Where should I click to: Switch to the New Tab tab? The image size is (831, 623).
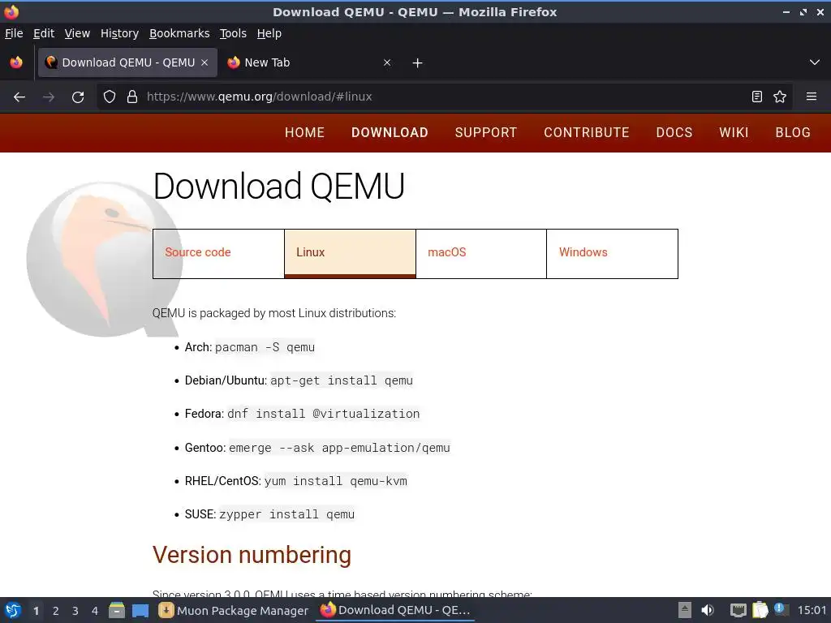[308, 62]
